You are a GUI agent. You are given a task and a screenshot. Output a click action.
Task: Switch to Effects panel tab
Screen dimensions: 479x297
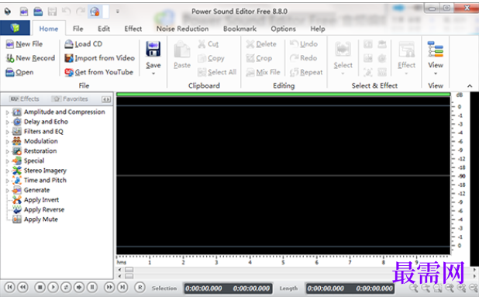25,99
